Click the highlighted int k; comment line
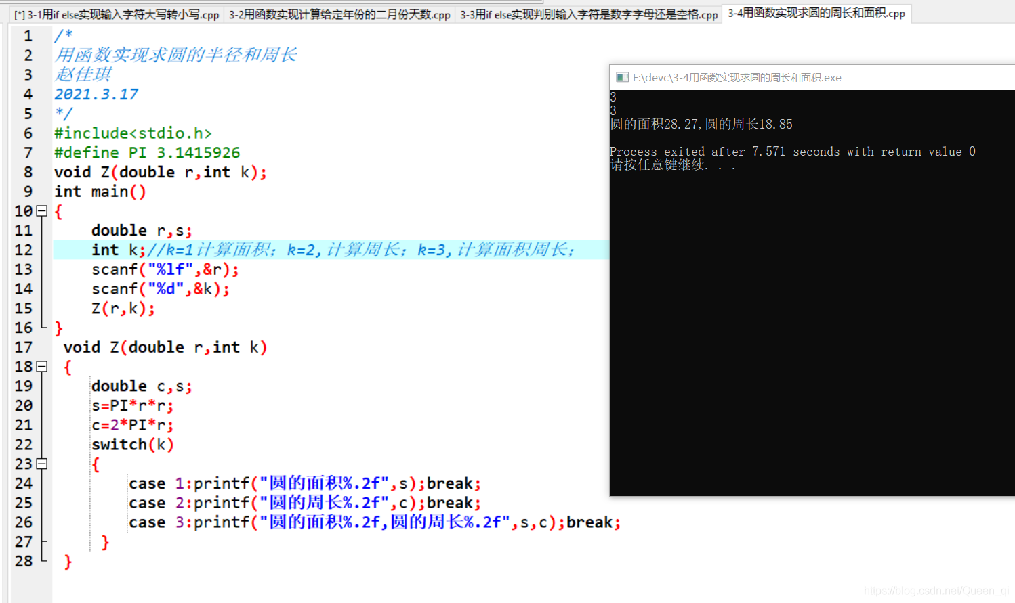The image size is (1015, 603). 331,250
